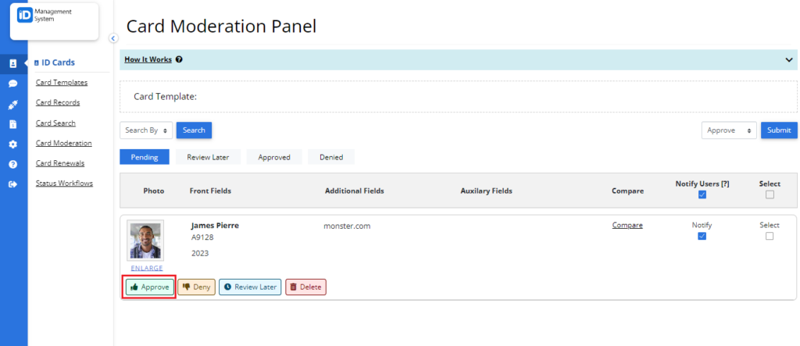The image size is (800, 346).
Task: Open the ID card icon in sidebar
Action: tap(13, 64)
